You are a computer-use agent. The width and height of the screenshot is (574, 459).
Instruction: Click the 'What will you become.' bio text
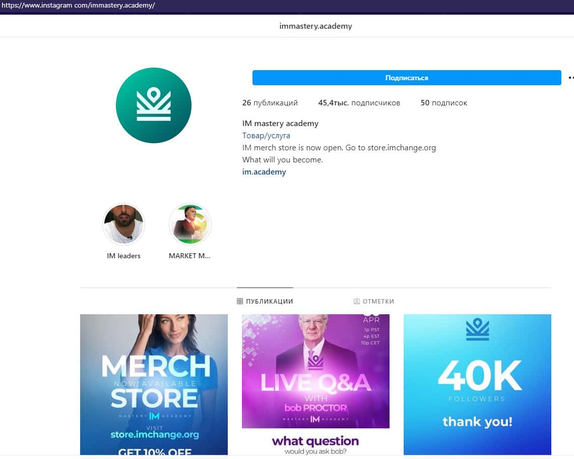pyautogui.click(x=282, y=160)
